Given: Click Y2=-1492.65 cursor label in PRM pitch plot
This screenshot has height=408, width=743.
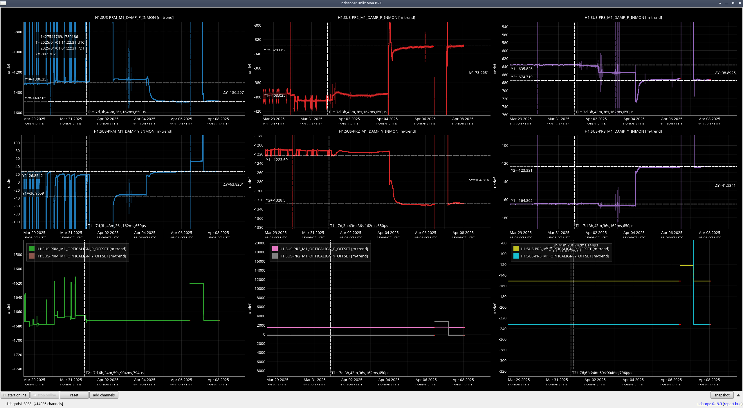Looking at the screenshot, I should [x=35, y=98].
